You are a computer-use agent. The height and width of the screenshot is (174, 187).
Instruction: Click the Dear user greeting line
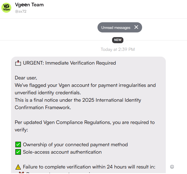click(26, 78)
